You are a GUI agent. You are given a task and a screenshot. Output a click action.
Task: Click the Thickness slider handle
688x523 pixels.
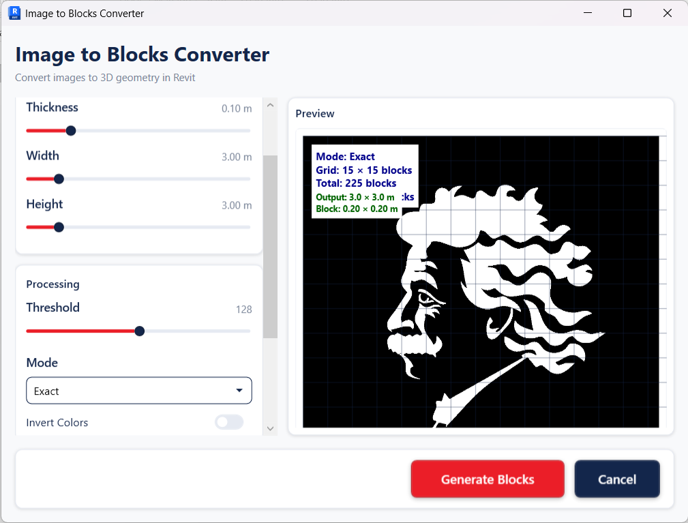pos(71,131)
